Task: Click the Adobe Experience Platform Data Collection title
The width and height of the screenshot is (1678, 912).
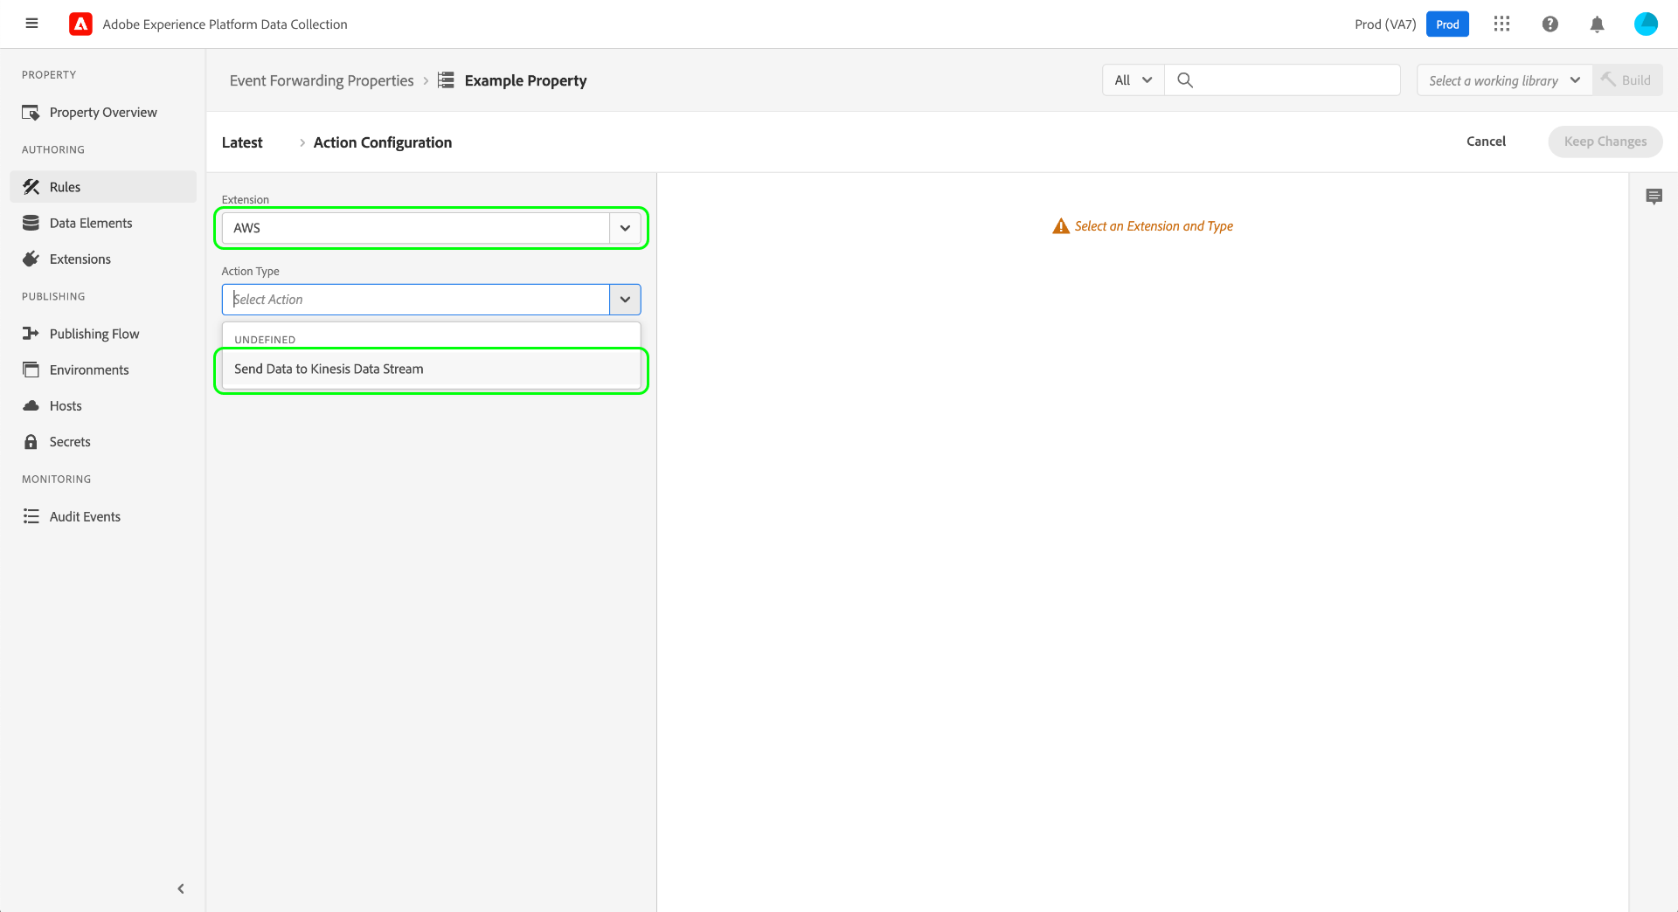Action: click(225, 24)
